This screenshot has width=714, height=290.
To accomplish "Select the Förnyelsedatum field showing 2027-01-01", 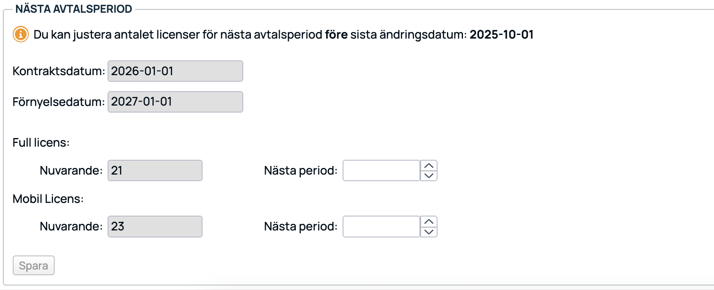I will point(175,102).
